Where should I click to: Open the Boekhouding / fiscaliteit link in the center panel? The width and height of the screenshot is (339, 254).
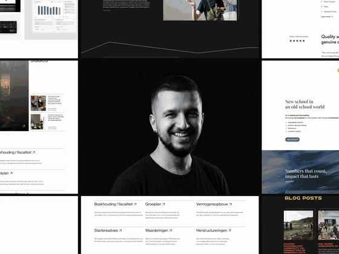point(115,204)
